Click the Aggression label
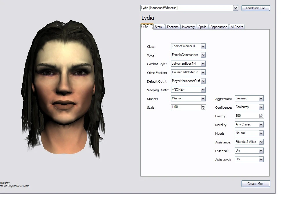Image resolution: width=290 pixels, height=204 pixels. tap(223, 99)
